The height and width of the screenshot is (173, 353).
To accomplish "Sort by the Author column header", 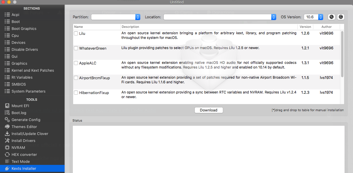I will [x=327, y=27].
